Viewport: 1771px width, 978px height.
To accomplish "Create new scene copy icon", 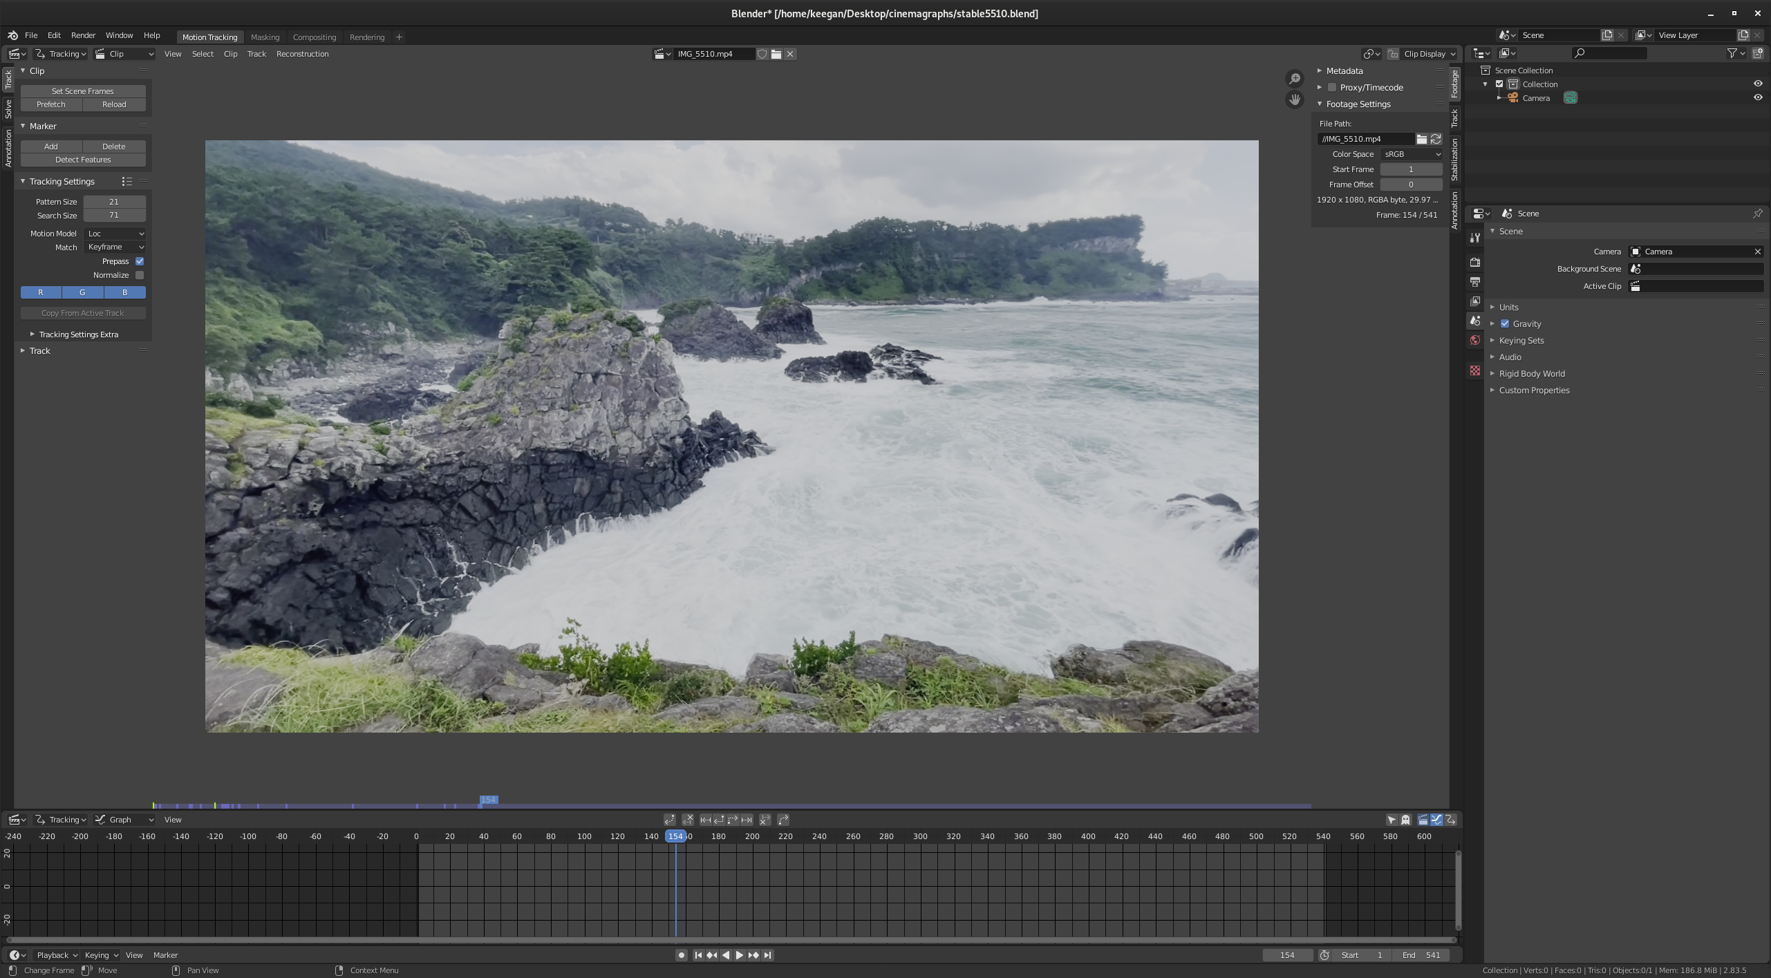I will [x=1607, y=35].
